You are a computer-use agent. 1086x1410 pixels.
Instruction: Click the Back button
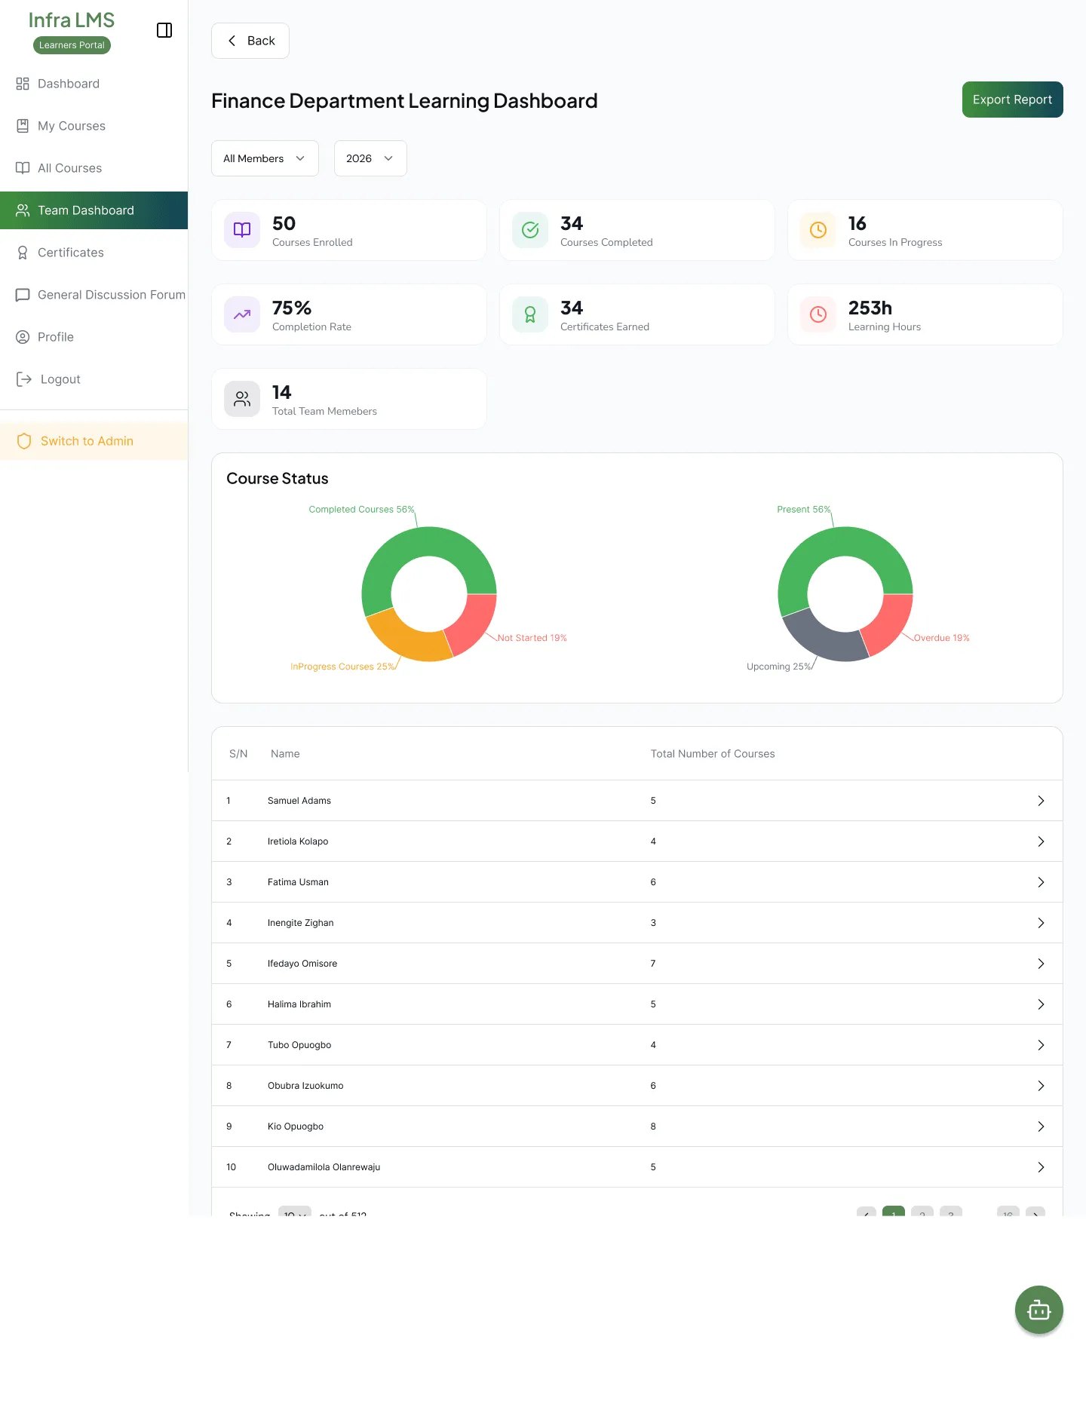click(x=250, y=41)
